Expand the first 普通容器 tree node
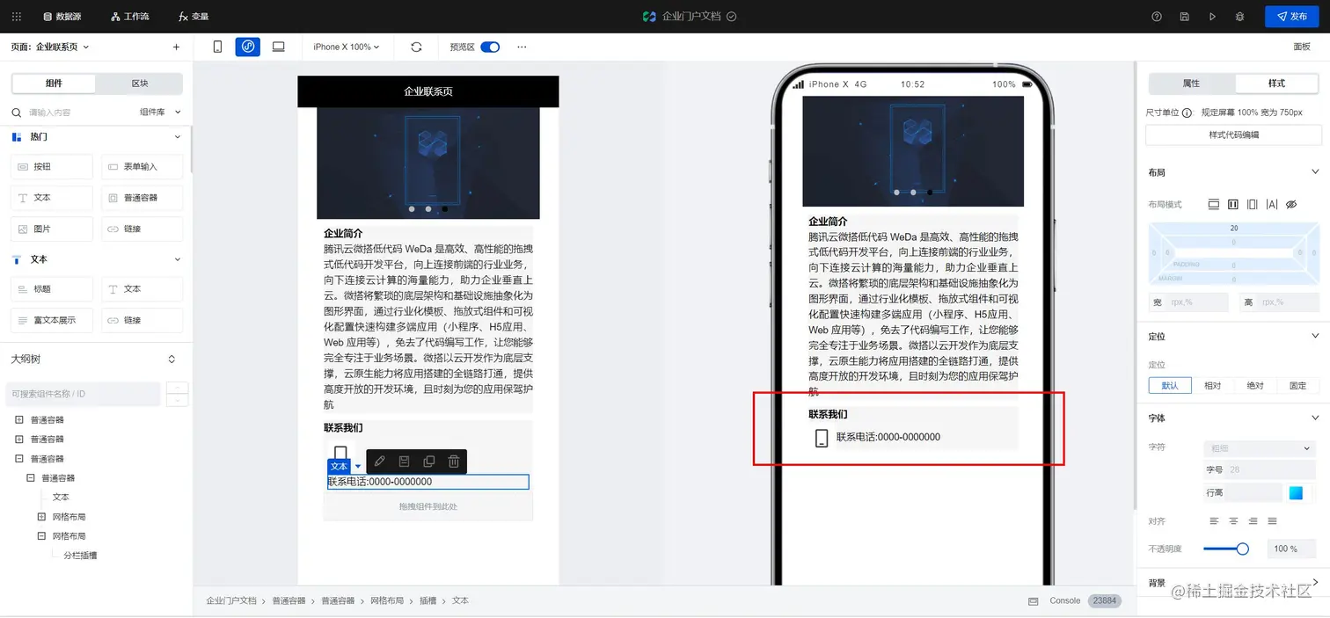 click(x=19, y=420)
